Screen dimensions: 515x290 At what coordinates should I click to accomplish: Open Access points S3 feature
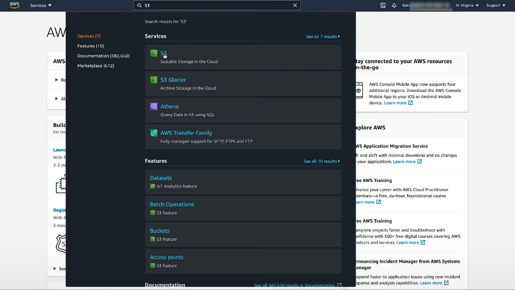(167, 257)
